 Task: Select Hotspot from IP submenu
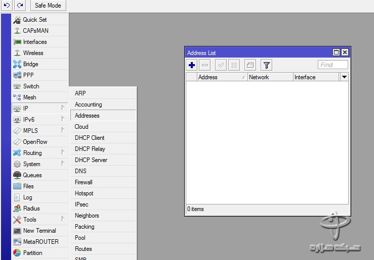[x=103, y=193]
